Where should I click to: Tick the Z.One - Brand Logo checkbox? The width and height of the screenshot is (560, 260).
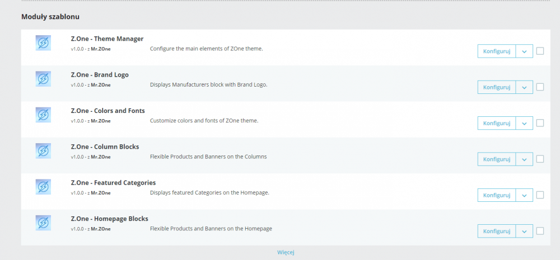point(540,87)
